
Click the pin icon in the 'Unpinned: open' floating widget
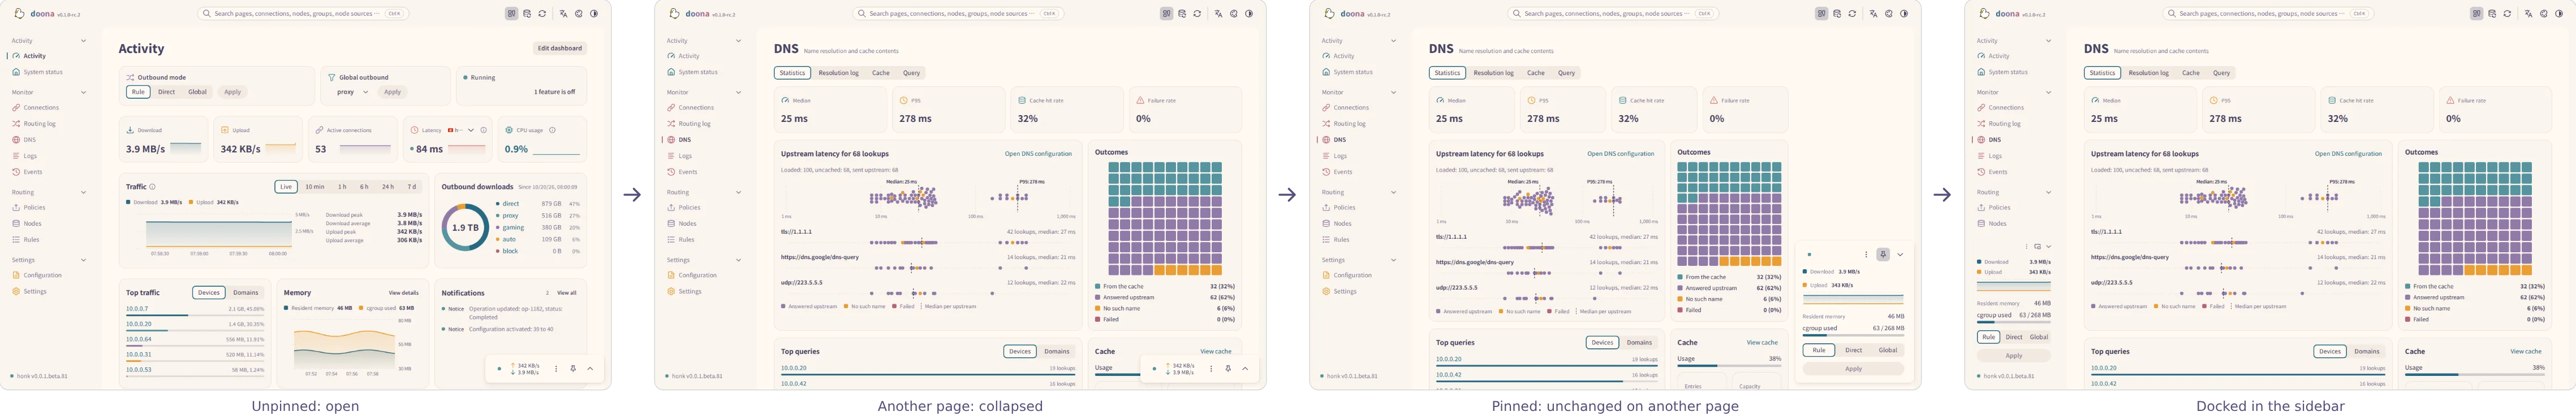573,368
